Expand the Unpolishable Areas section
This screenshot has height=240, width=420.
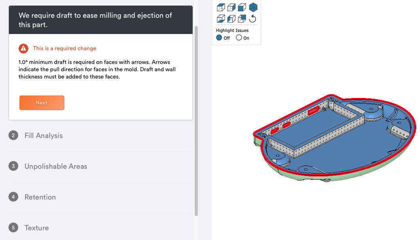coord(56,166)
